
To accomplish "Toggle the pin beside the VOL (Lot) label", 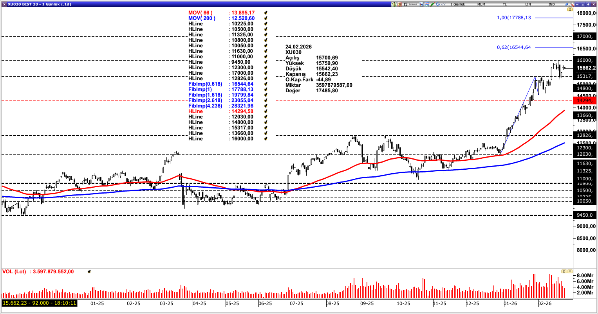I will click(x=89, y=271).
